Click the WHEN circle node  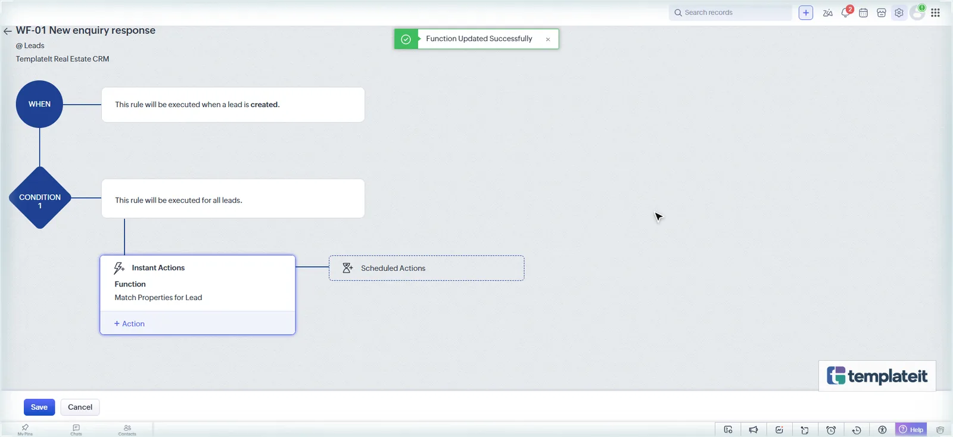(x=39, y=104)
